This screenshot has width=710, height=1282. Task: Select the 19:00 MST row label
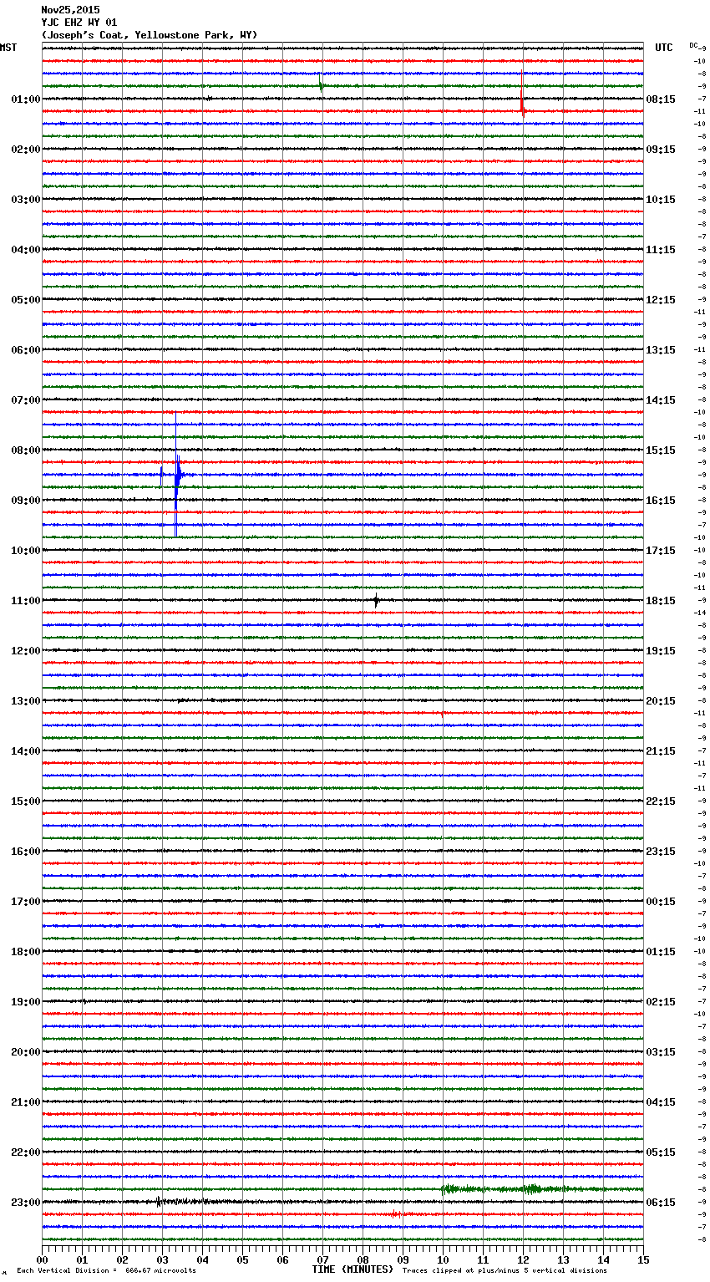[x=26, y=1002]
